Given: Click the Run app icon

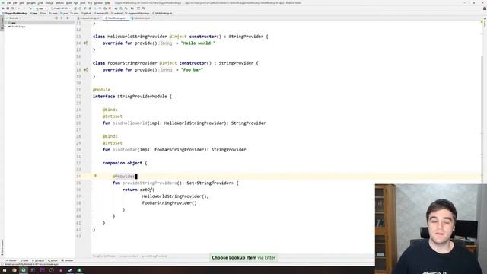Looking at the screenshot, I should (75, 8).
